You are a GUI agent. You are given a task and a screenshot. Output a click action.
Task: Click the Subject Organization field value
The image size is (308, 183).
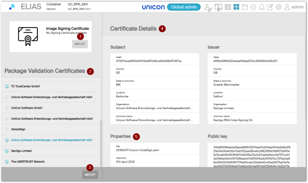(x=154, y=108)
